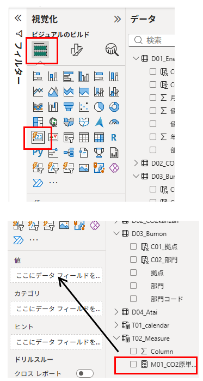
Task: Collapse the 視覚化 pane with » arrows
Action: [x=118, y=19]
